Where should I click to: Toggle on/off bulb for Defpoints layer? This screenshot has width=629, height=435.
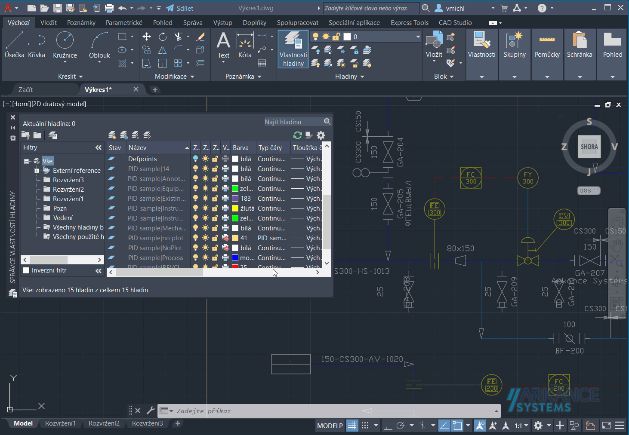pyautogui.click(x=196, y=159)
